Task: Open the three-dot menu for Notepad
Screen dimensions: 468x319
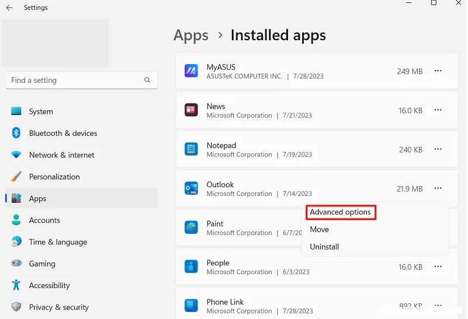Action: (438, 149)
